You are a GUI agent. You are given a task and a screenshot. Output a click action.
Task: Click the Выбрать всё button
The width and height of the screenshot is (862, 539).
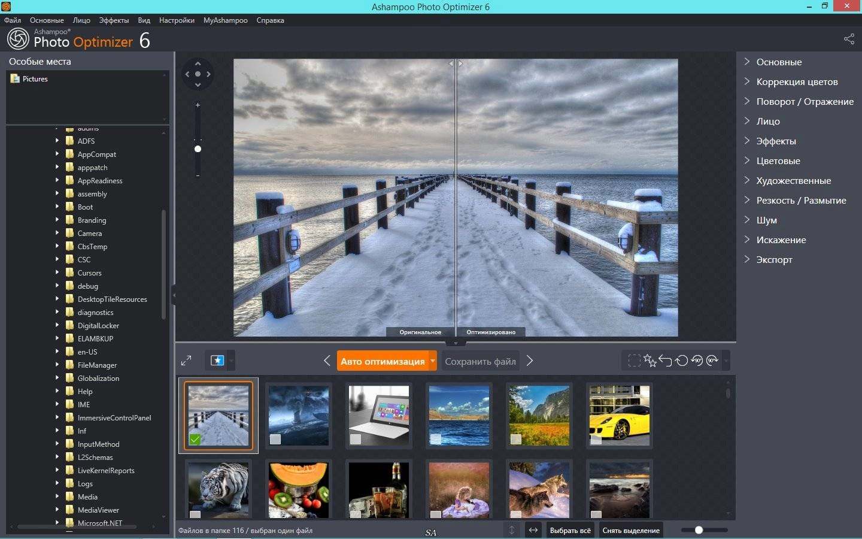point(570,530)
